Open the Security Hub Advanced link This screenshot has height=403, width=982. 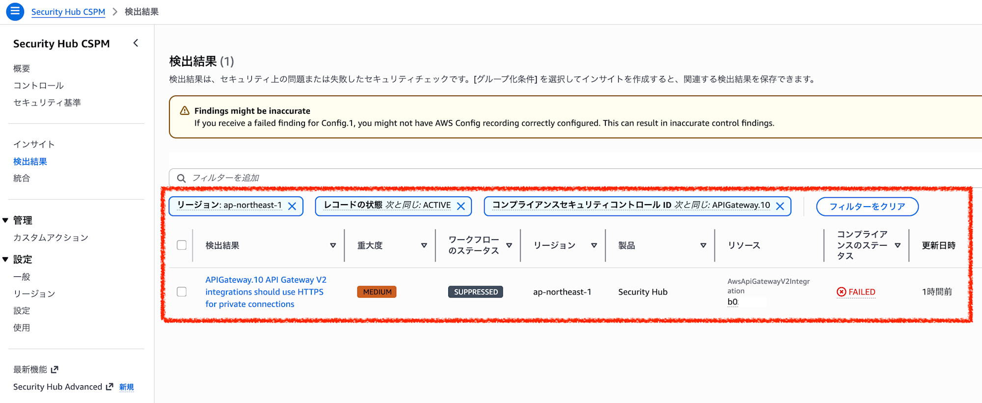57,387
